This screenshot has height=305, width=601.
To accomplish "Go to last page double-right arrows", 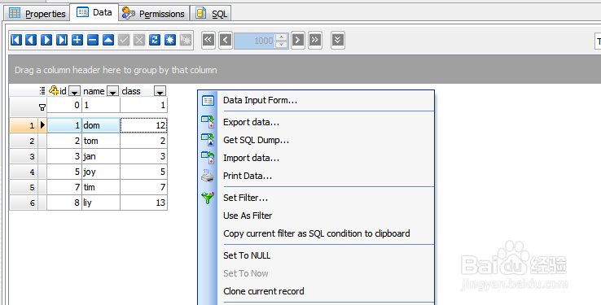I will click(315, 40).
